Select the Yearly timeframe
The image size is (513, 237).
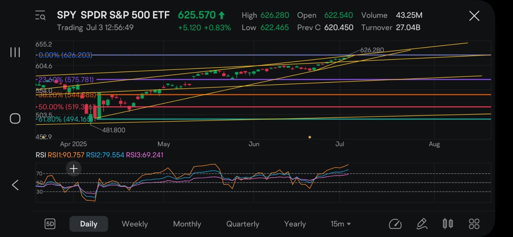point(295,224)
